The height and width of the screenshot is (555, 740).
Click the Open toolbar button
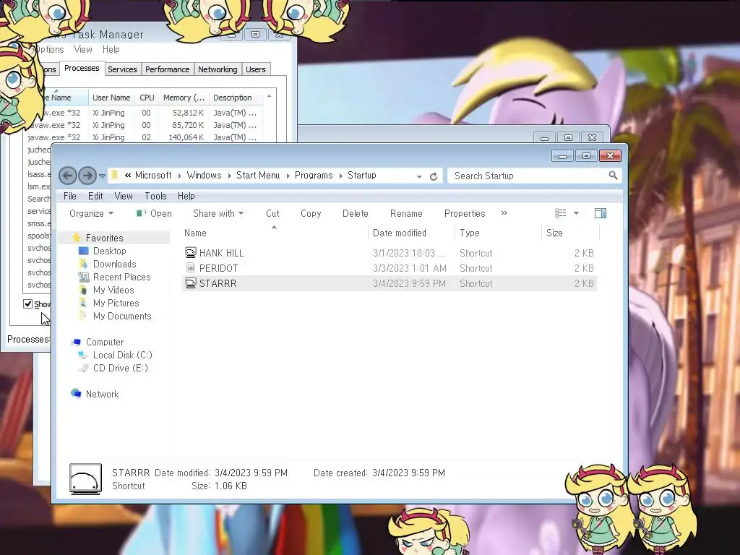[x=155, y=213]
